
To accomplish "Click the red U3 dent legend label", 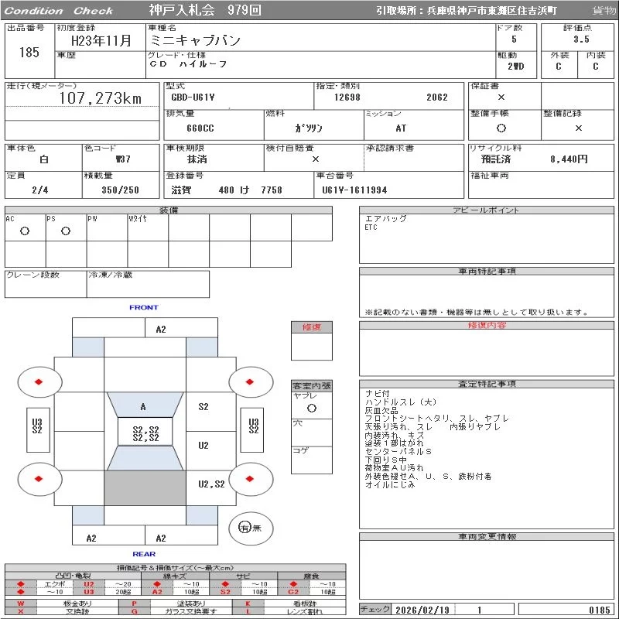I will tap(88, 592).
